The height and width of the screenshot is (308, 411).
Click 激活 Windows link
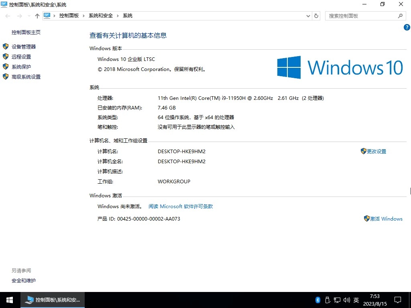(x=386, y=219)
